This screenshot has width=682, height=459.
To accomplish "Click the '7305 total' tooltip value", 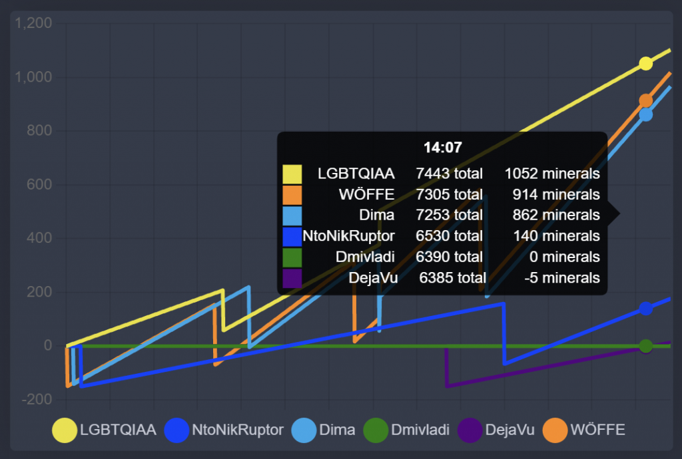I will (x=449, y=194).
